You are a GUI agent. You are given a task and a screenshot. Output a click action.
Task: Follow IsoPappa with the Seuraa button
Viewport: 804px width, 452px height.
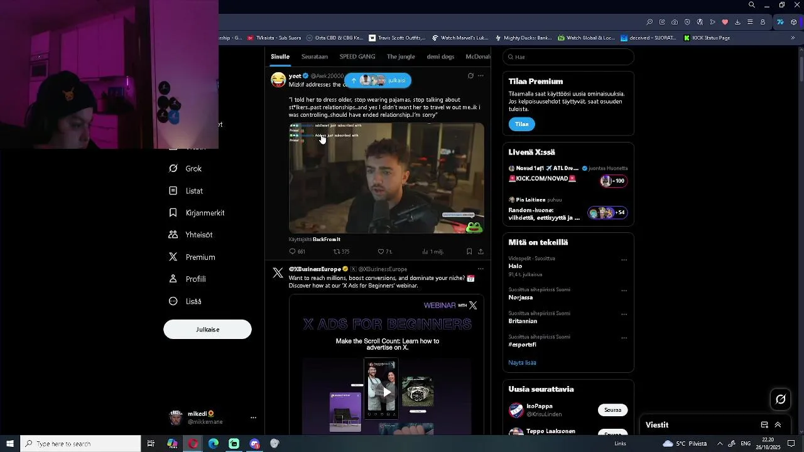(x=612, y=410)
